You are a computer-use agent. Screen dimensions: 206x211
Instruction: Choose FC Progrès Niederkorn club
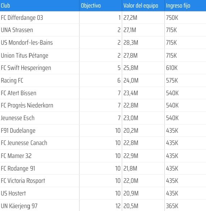[x=27, y=105]
